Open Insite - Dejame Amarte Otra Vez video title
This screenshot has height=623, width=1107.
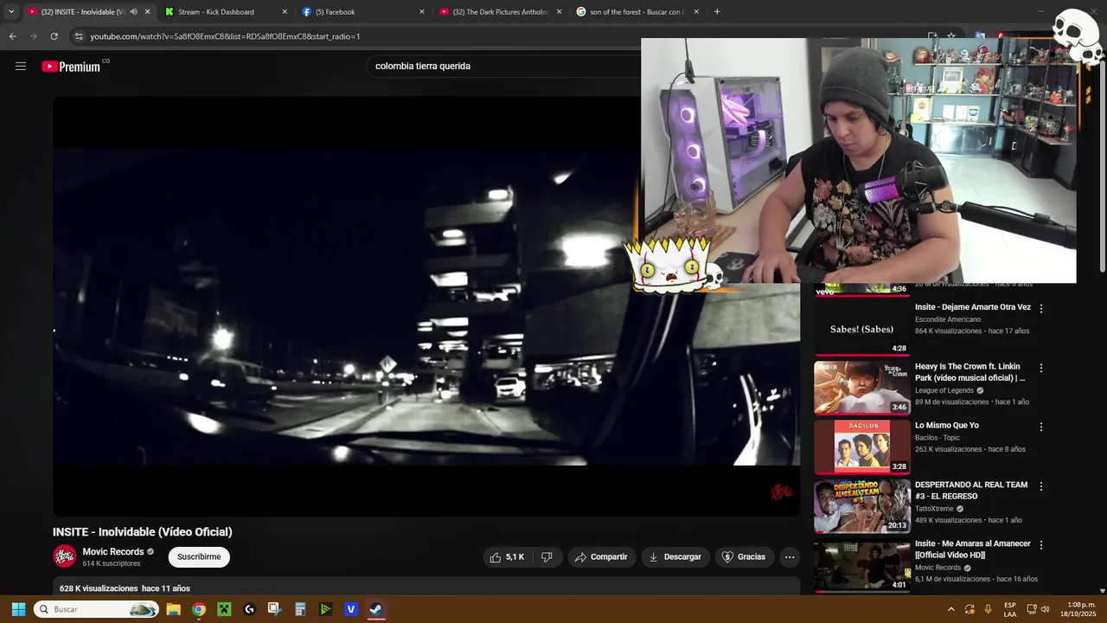[973, 307]
